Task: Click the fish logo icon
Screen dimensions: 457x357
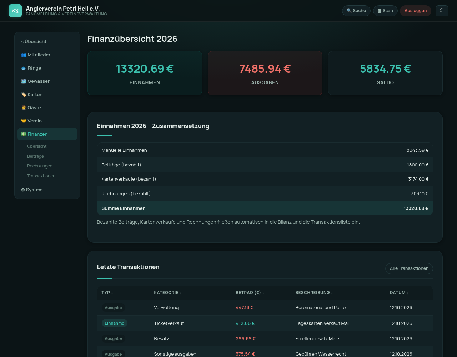Action: coord(15,11)
